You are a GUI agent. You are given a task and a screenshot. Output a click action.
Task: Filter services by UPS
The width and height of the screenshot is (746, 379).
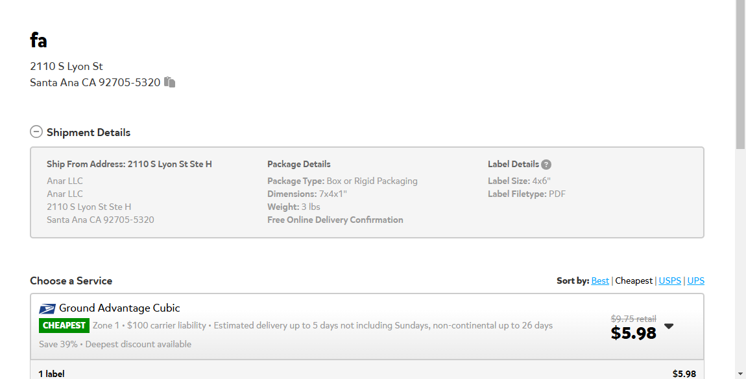(695, 281)
